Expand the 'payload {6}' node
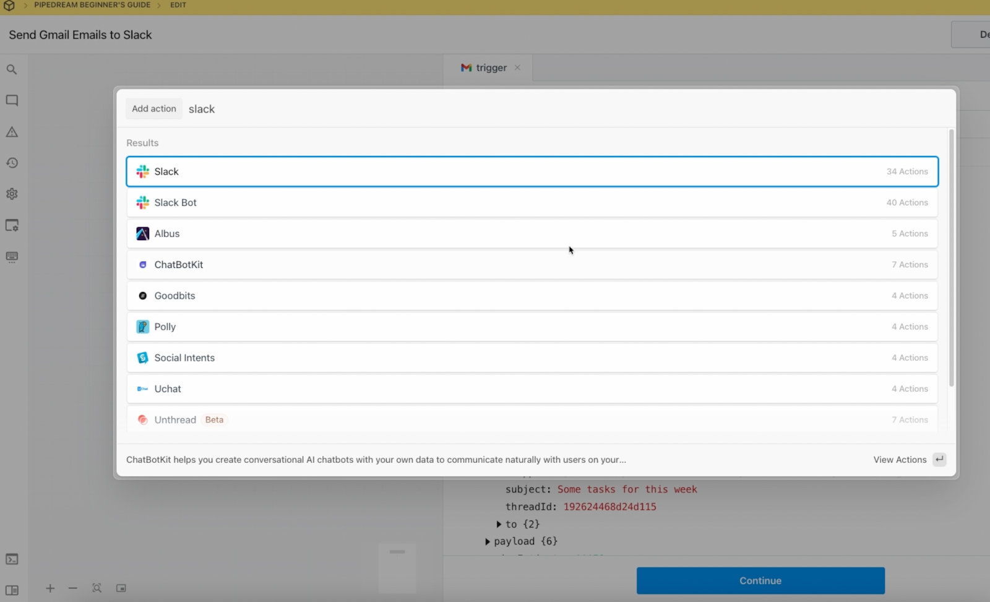Viewport: 990px width, 602px height. pos(488,541)
